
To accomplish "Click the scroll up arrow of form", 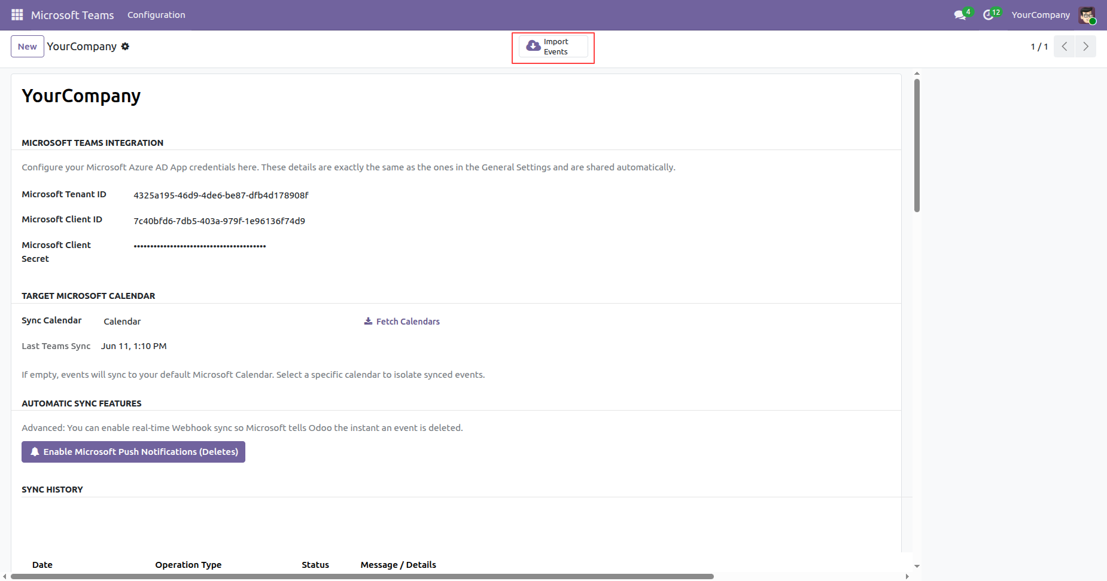I will coord(917,74).
